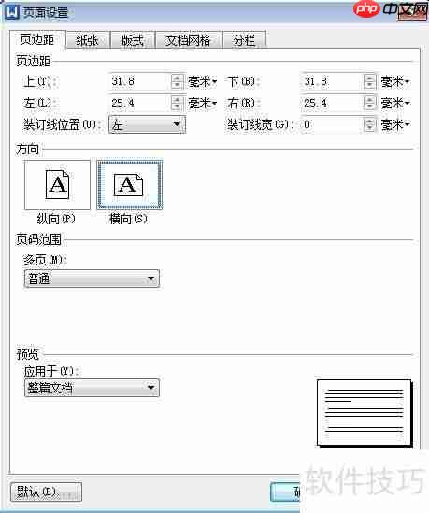The image size is (429, 513).
Task: Open the 毫米 unit dropdown for 左(L)
Action: click(202, 103)
